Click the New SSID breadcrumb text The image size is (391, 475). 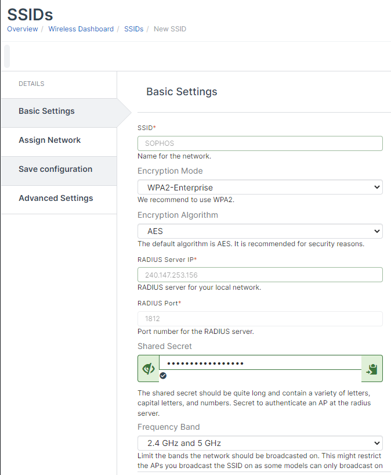click(169, 28)
